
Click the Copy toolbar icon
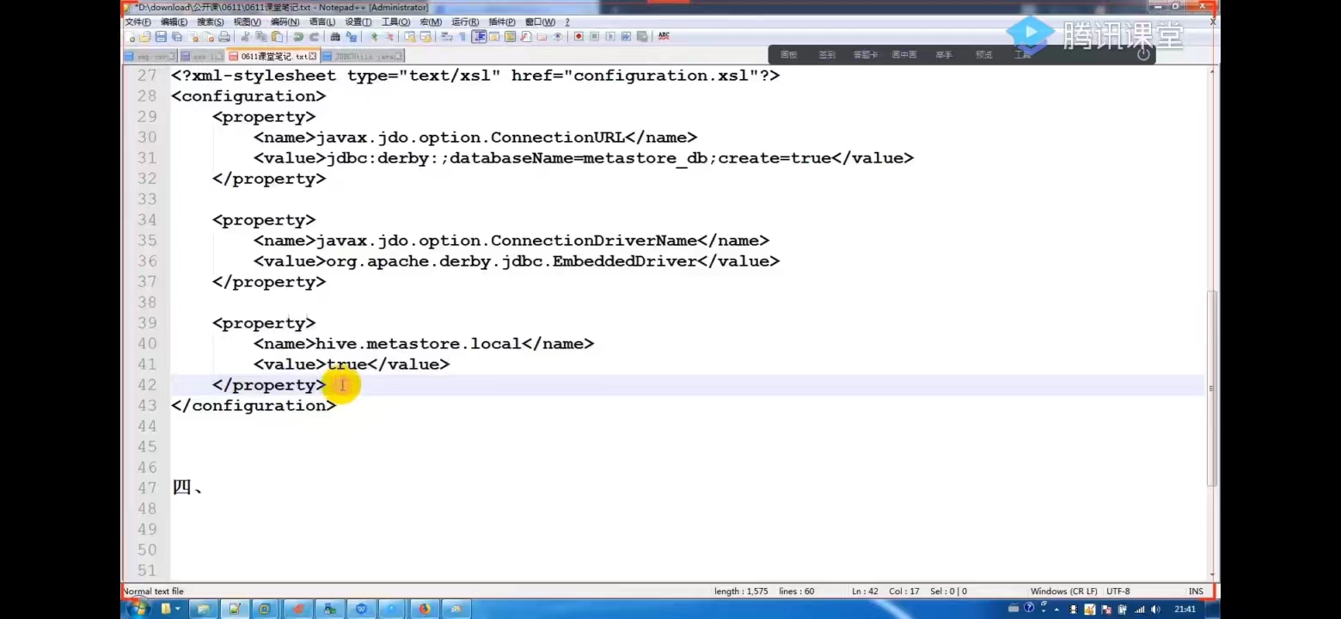(260, 37)
